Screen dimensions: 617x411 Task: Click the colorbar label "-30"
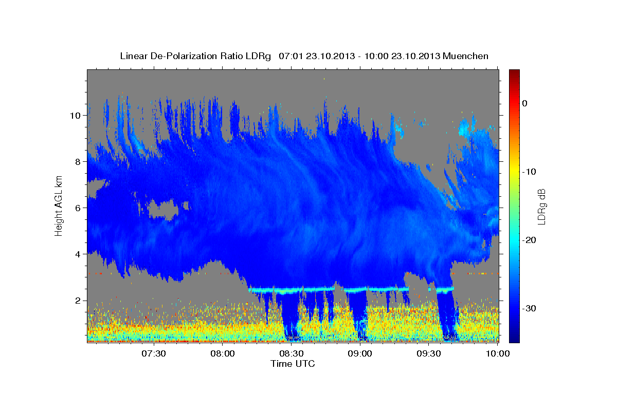[x=529, y=308]
